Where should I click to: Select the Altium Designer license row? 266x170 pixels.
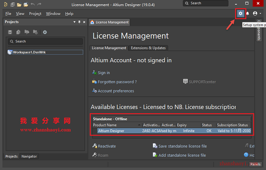(x=174, y=131)
